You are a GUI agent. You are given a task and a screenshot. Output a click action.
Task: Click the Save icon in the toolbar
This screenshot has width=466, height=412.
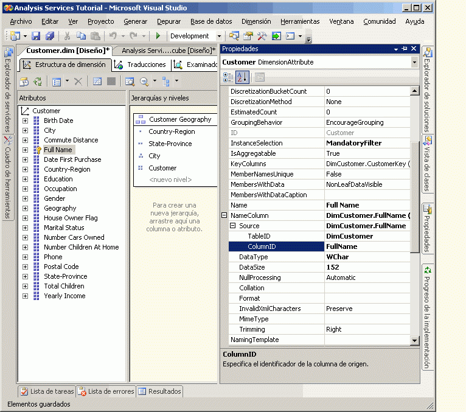coord(36,37)
